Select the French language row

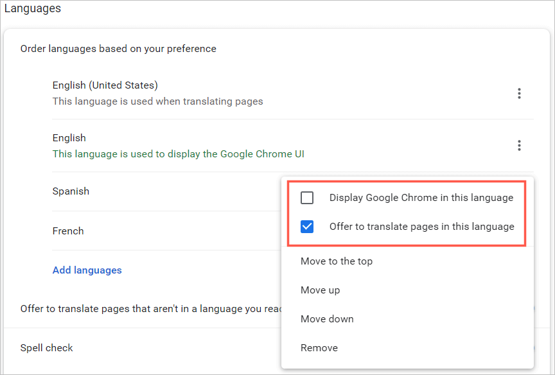68,231
